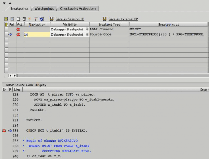Image resolution: width=209 pixels, height=159 pixels.
Task: Collapse panel using top-left down triangle
Action: pos(4,3)
